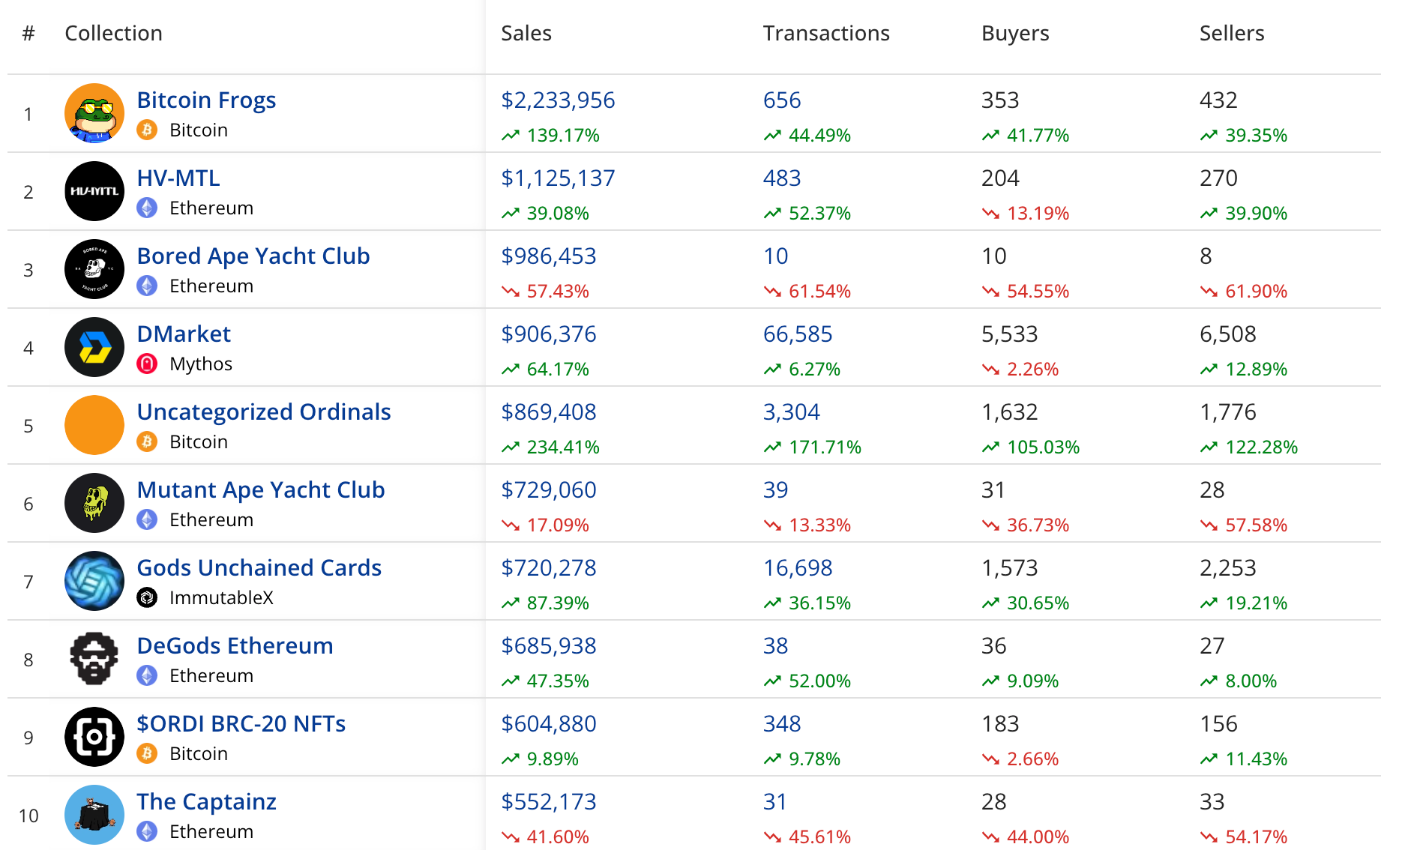Image resolution: width=1417 pixels, height=850 pixels.
Task: Click the Mutant Ape Yacht Club thumbnail
Action: tap(94, 503)
